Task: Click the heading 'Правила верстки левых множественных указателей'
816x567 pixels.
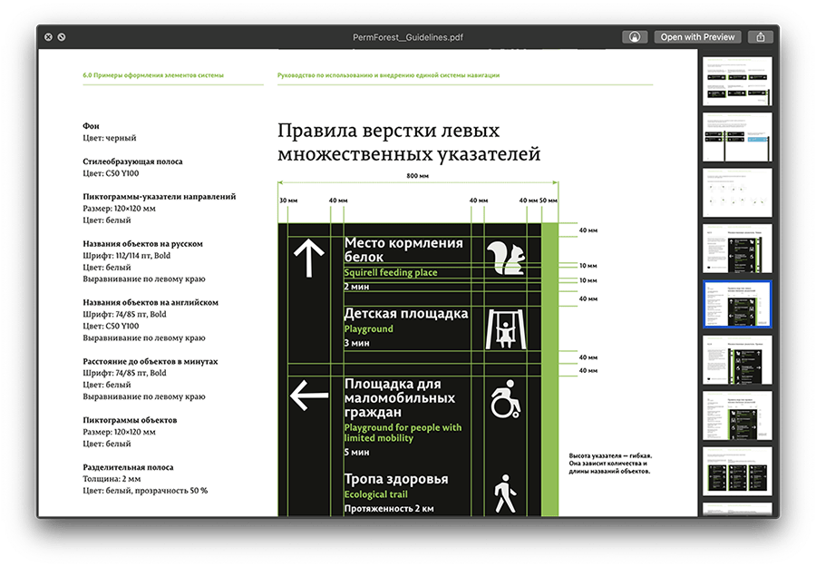Action: 408,142
